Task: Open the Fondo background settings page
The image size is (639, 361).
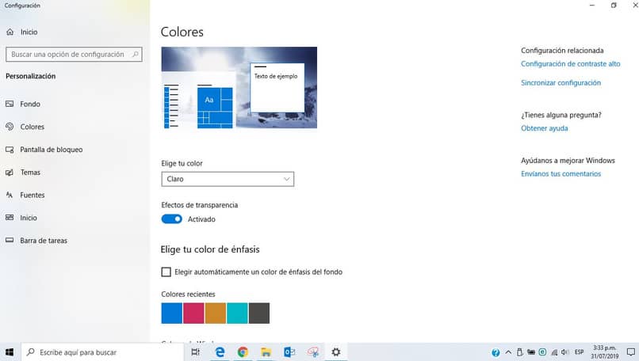Action: click(x=30, y=104)
